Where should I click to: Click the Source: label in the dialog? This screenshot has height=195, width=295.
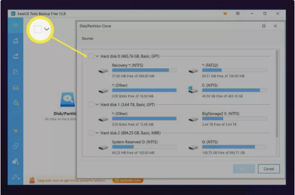click(87, 38)
